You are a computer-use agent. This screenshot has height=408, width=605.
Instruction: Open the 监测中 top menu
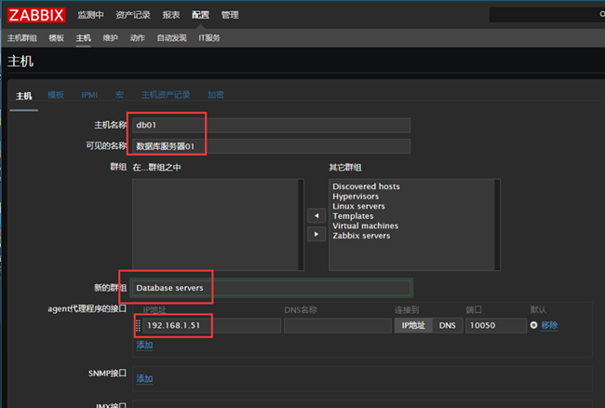90,15
